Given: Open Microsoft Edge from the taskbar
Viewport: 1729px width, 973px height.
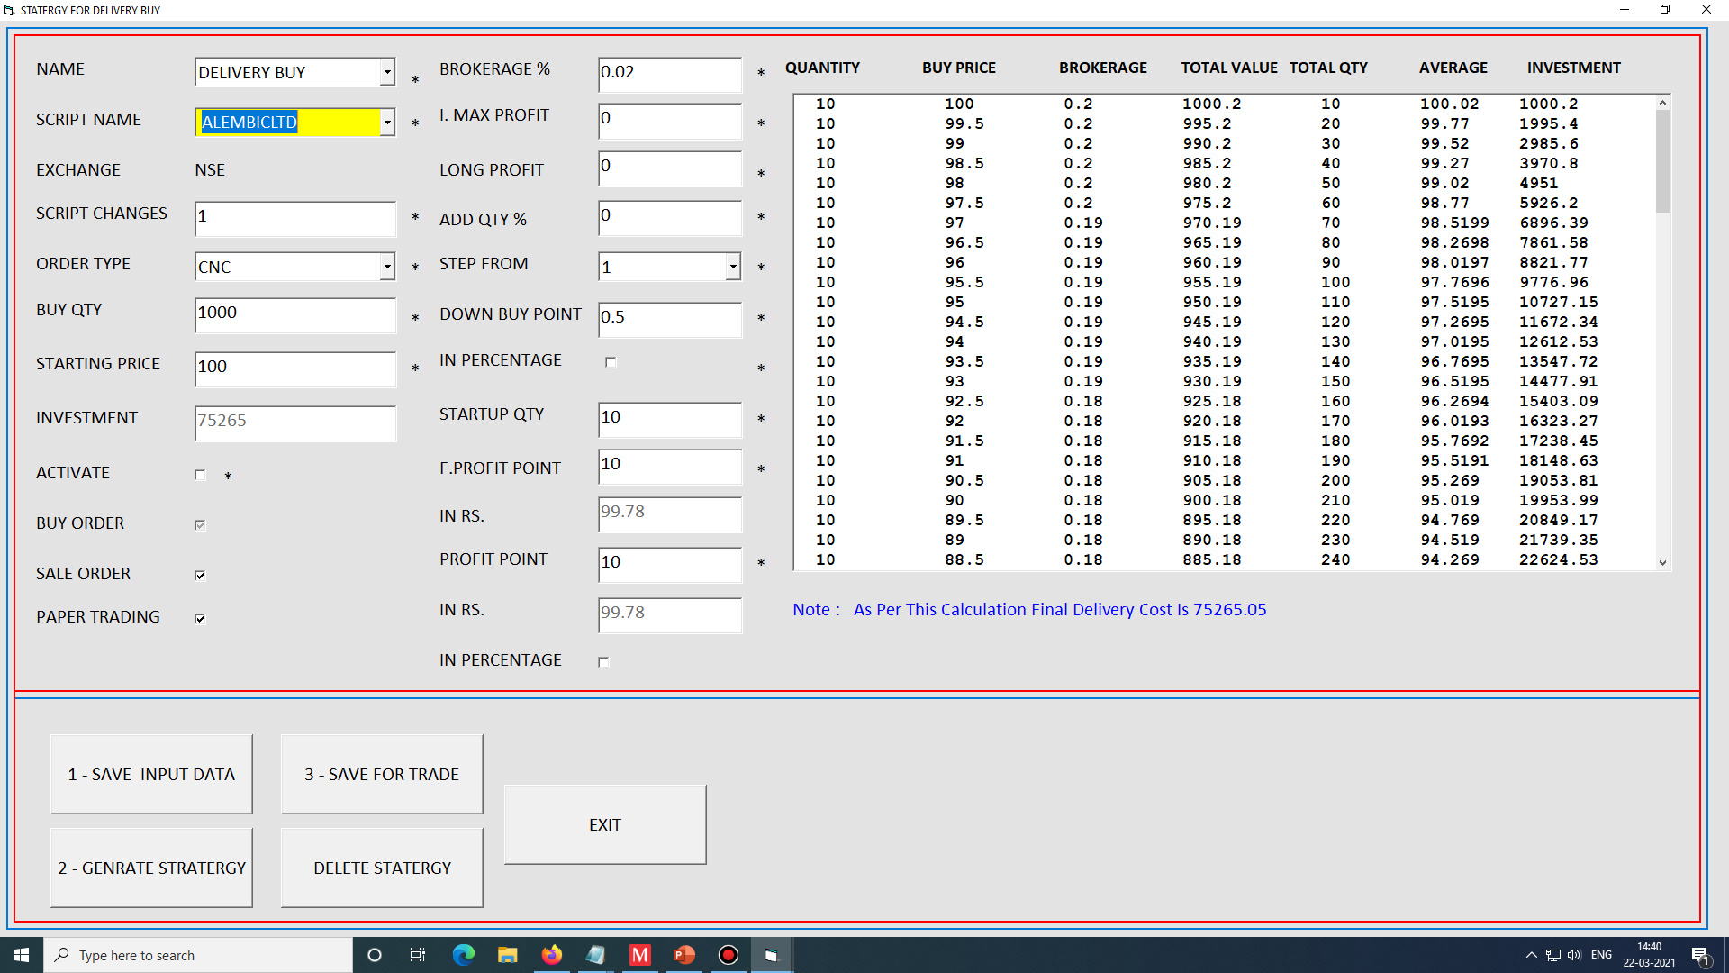Looking at the screenshot, I should coord(464,955).
